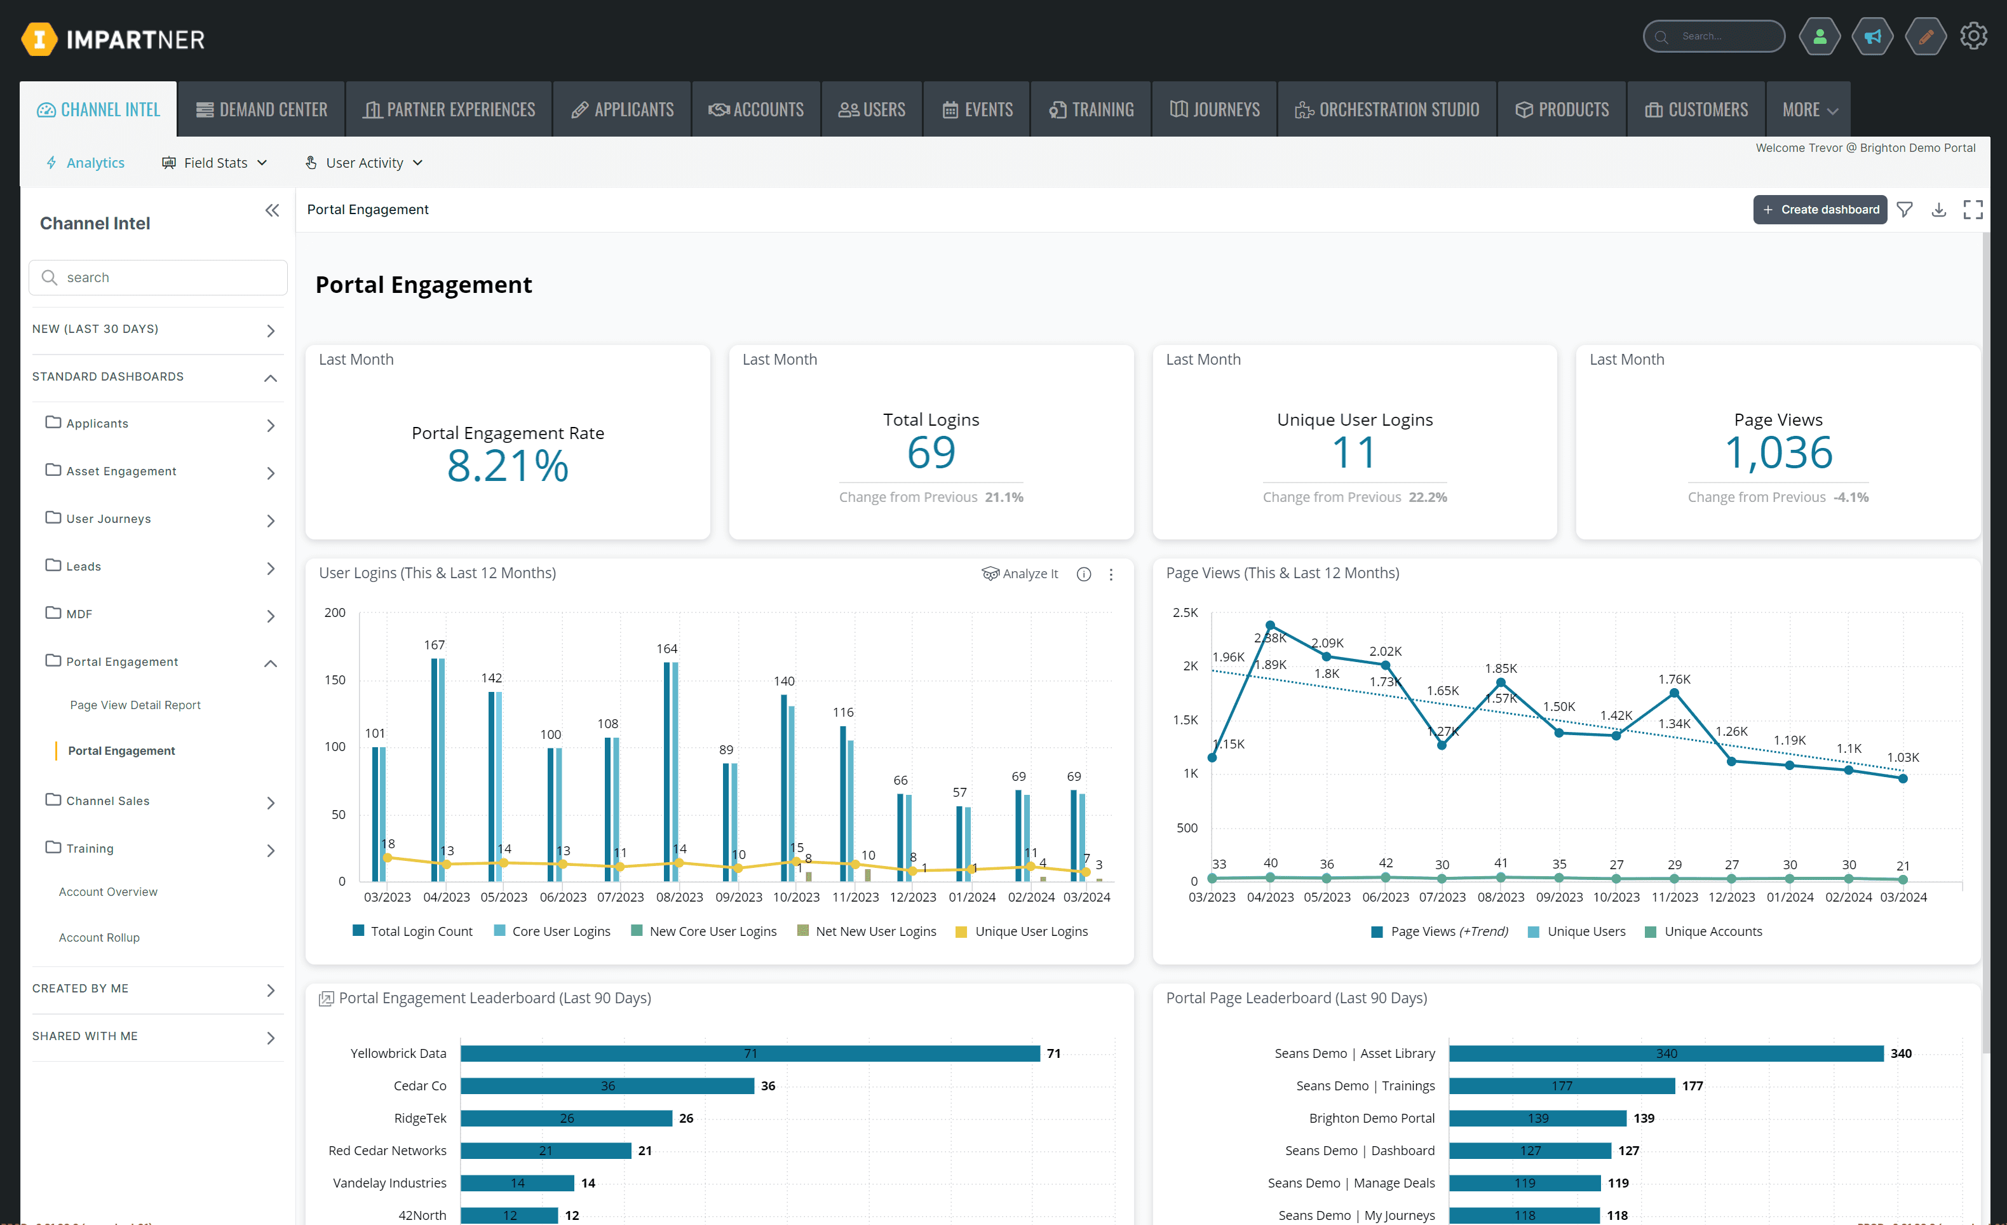Viewport: 2007px width, 1225px height.
Task: Open the Analytics sub-menu link
Action: click(86, 163)
